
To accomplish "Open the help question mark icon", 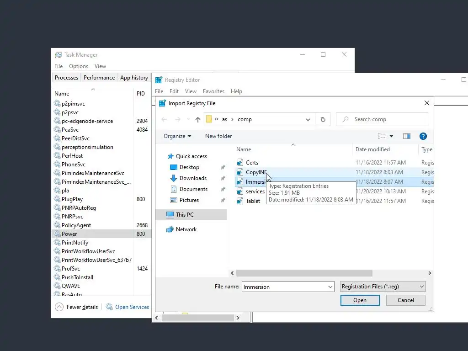I will (423, 136).
